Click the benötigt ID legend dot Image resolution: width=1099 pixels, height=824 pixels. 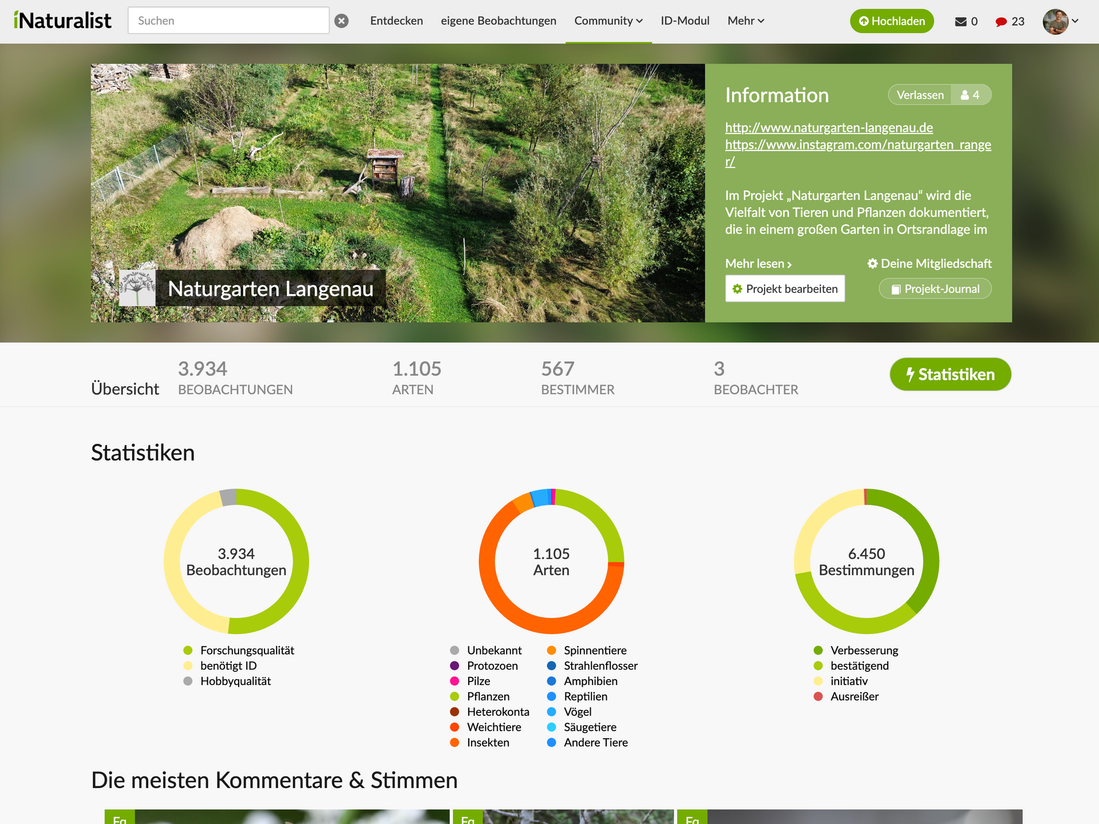pos(188,666)
